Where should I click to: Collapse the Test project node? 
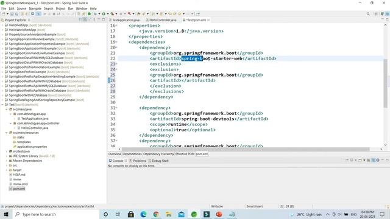(x=2, y=105)
